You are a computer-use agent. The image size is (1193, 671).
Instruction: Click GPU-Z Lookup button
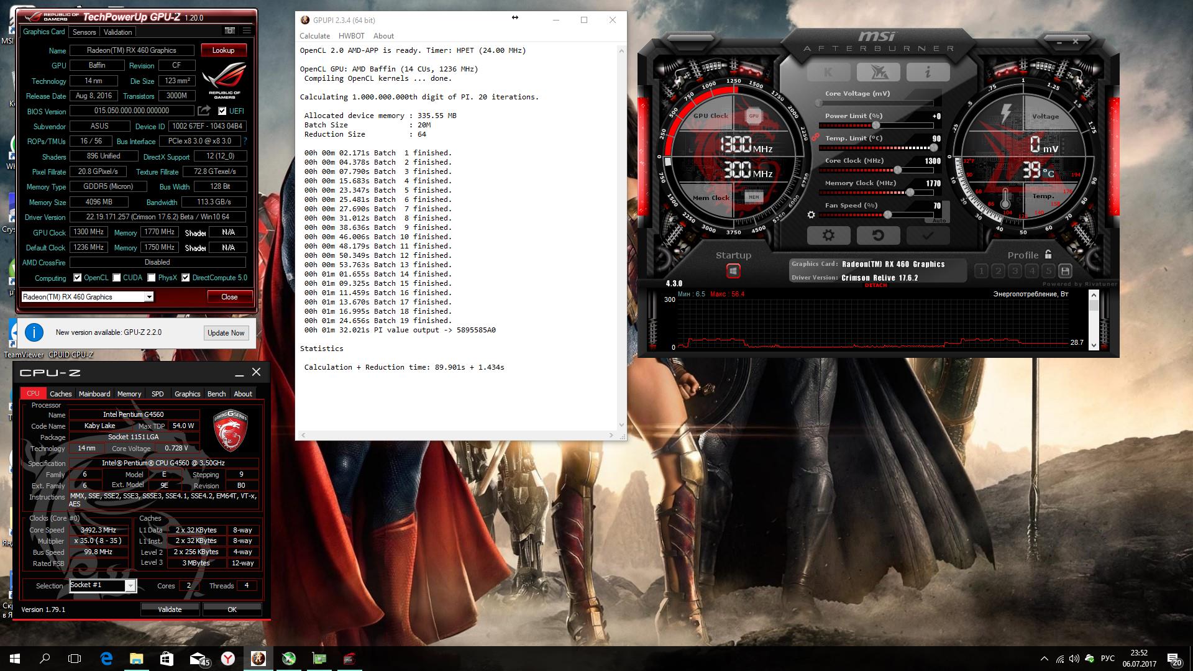coord(223,50)
